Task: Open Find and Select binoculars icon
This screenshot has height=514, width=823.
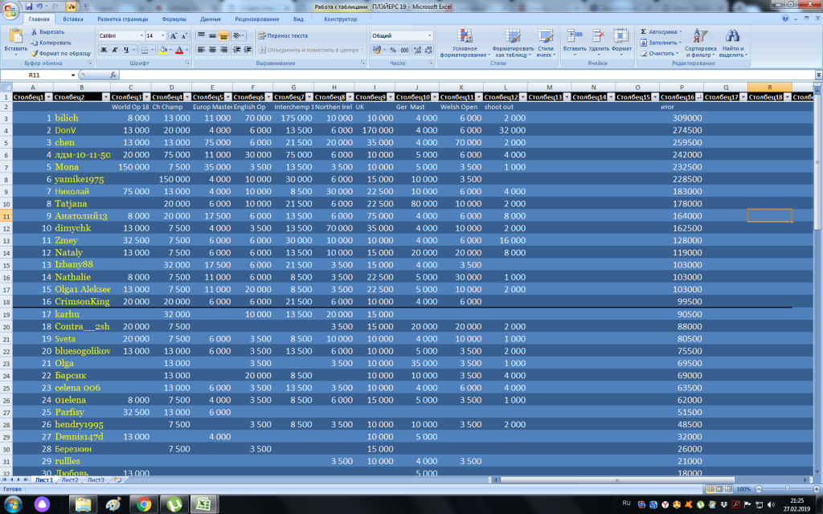Action: [x=731, y=35]
